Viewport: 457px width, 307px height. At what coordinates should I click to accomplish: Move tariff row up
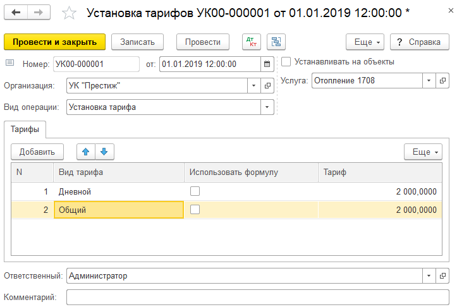tap(85, 152)
